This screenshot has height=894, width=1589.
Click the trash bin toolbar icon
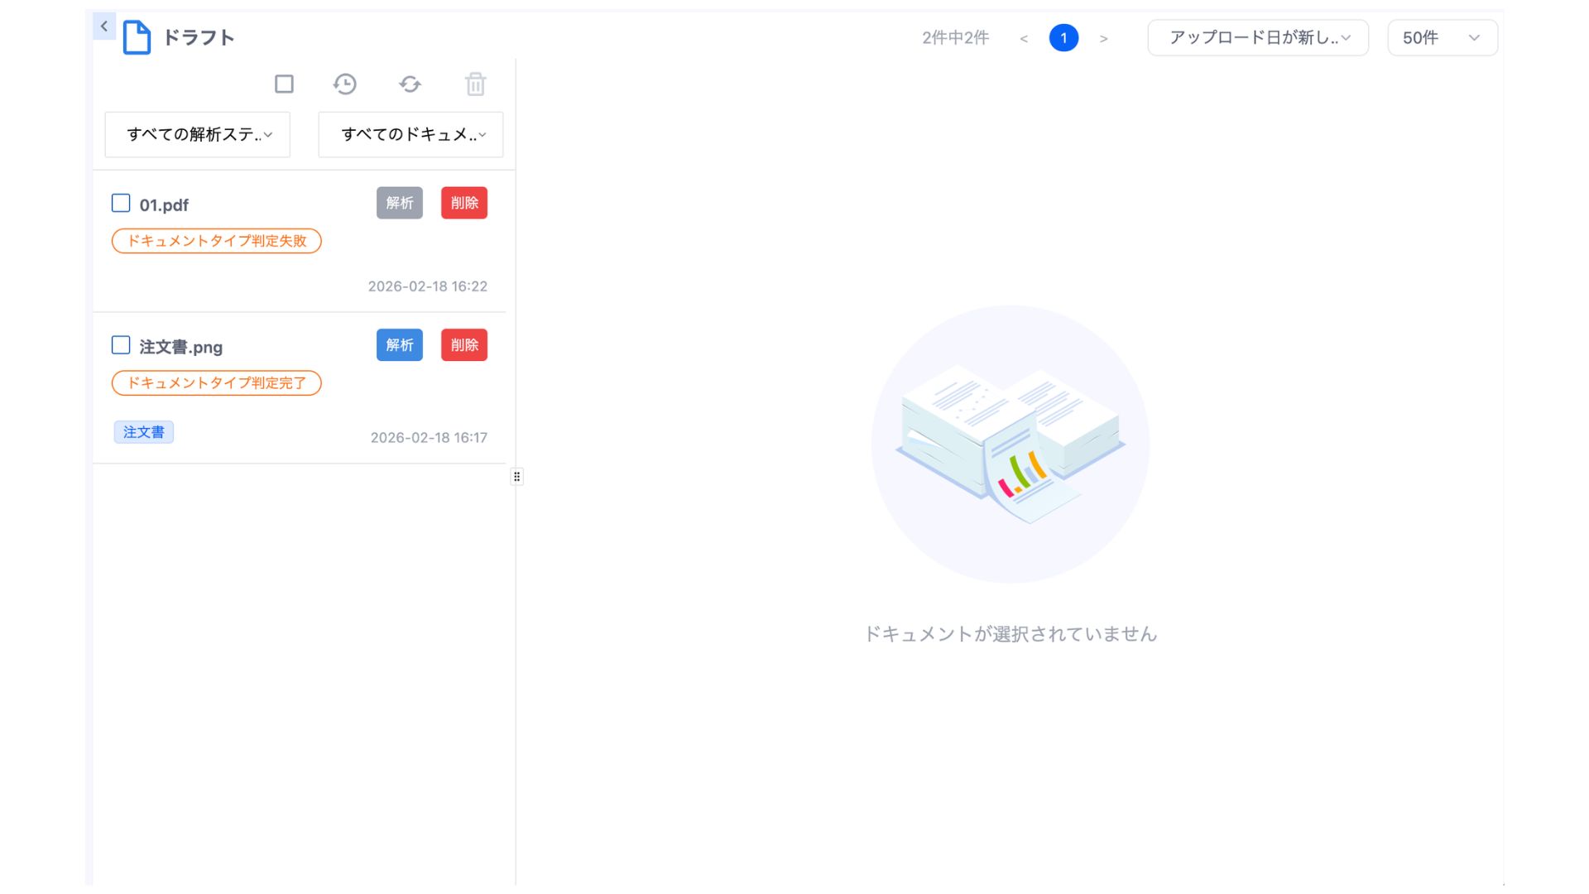tap(475, 84)
